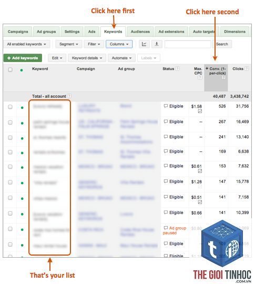This screenshot has height=284, width=255.
Task: Open the Dimensions tab
Action: 234,32
